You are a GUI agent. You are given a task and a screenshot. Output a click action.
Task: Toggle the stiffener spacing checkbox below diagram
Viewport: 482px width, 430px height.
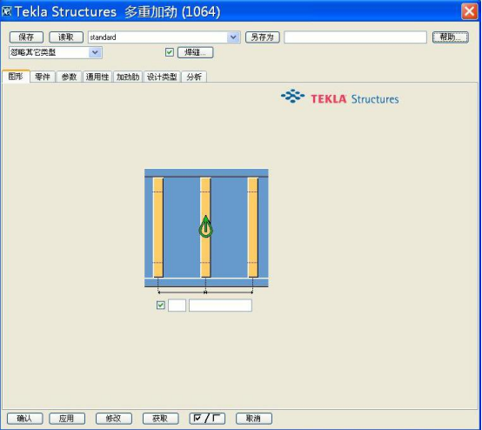click(x=161, y=306)
